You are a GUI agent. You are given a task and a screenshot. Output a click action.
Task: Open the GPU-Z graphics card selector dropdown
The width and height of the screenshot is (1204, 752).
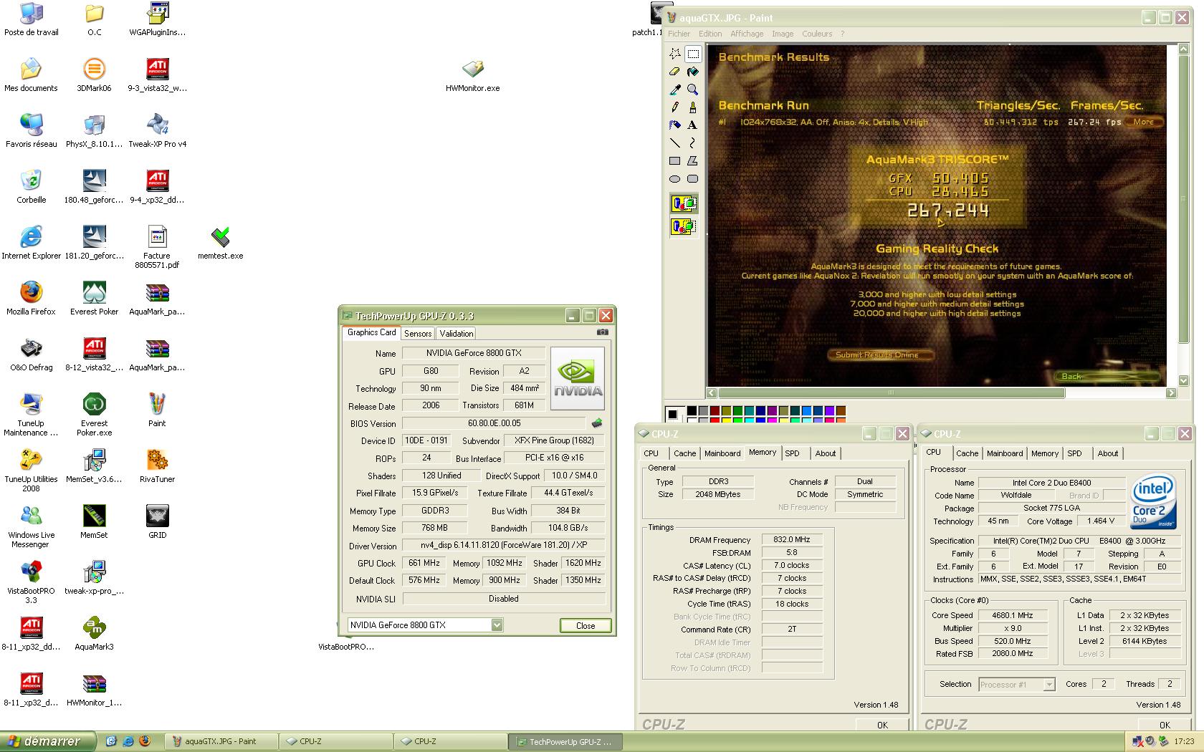(x=497, y=625)
